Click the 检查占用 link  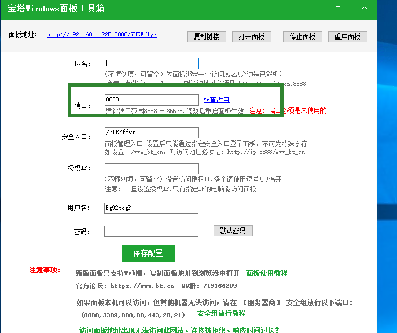(x=217, y=100)
